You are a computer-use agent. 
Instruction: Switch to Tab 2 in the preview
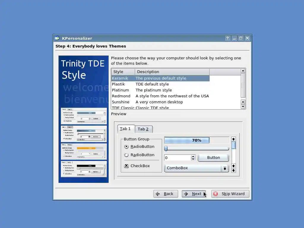pyautogui.click(x=144, y=129)
